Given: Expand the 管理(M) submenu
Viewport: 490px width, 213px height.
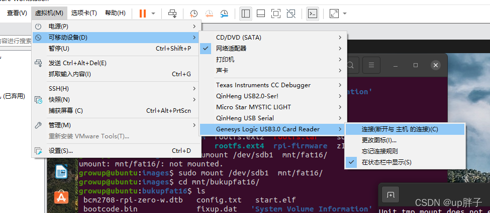Looking at the screenshot, I should click(116, 125).
